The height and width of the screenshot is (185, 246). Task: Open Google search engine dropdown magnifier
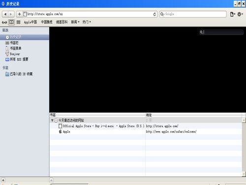click(x=162, y=14)
